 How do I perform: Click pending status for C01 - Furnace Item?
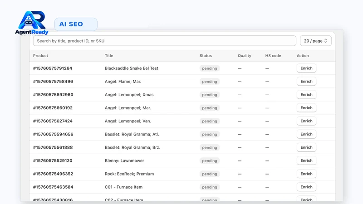(x=210, y=187)
